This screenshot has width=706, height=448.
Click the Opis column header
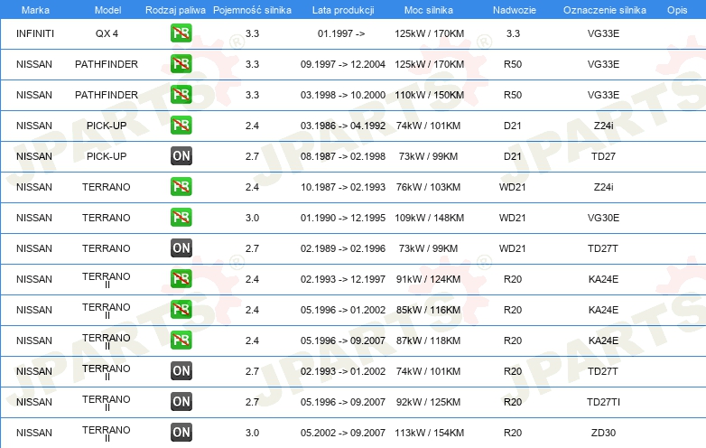(677, 10)
